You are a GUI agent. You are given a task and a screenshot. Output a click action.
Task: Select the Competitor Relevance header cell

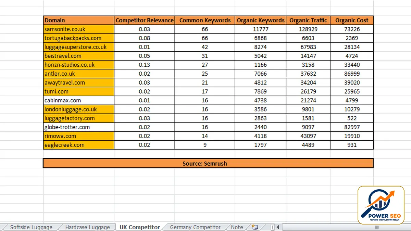coord(145,20)
